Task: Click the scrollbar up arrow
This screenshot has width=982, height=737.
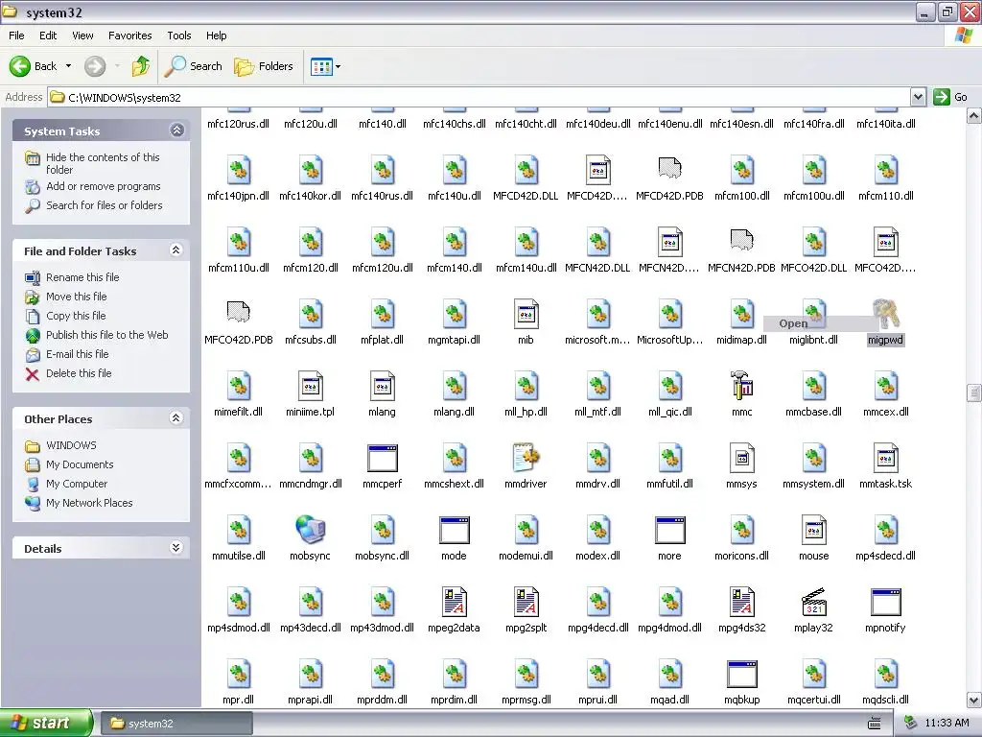Action: pyautogui.click(x=974, y=116)
